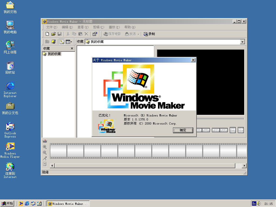Click the zoom in magnifier icon
Image resolution: width=276 pixels, height=207 pixels.
(45, 147)
